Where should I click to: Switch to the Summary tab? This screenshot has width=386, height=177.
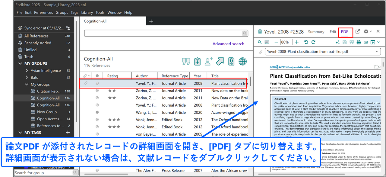(x=316, y=32)
